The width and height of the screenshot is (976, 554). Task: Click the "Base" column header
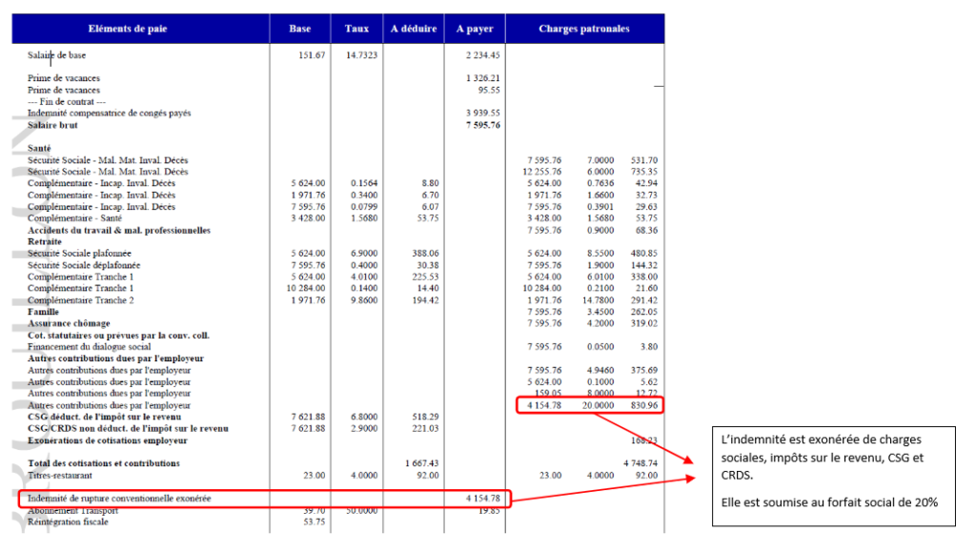[x=299, y=29]
